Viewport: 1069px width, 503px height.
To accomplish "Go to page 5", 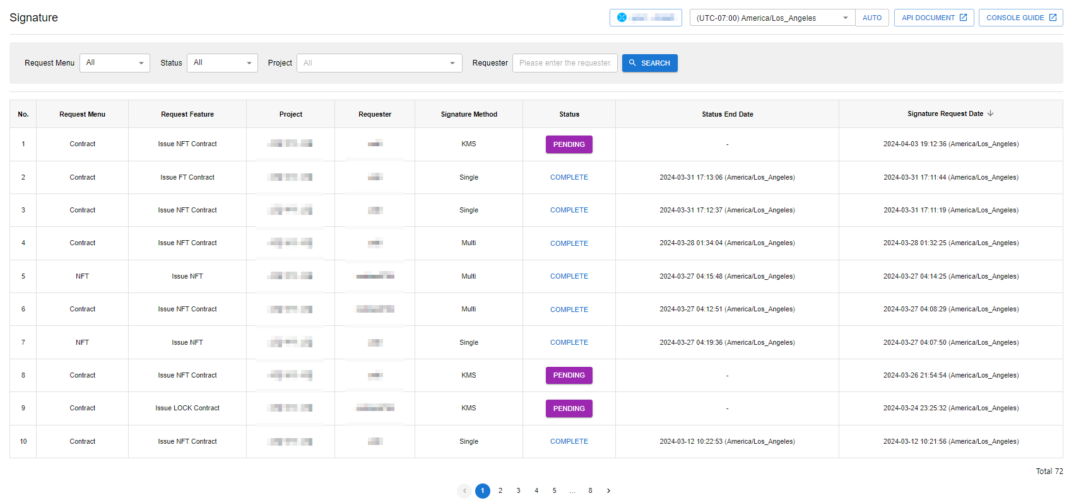I will click(555, 490).
